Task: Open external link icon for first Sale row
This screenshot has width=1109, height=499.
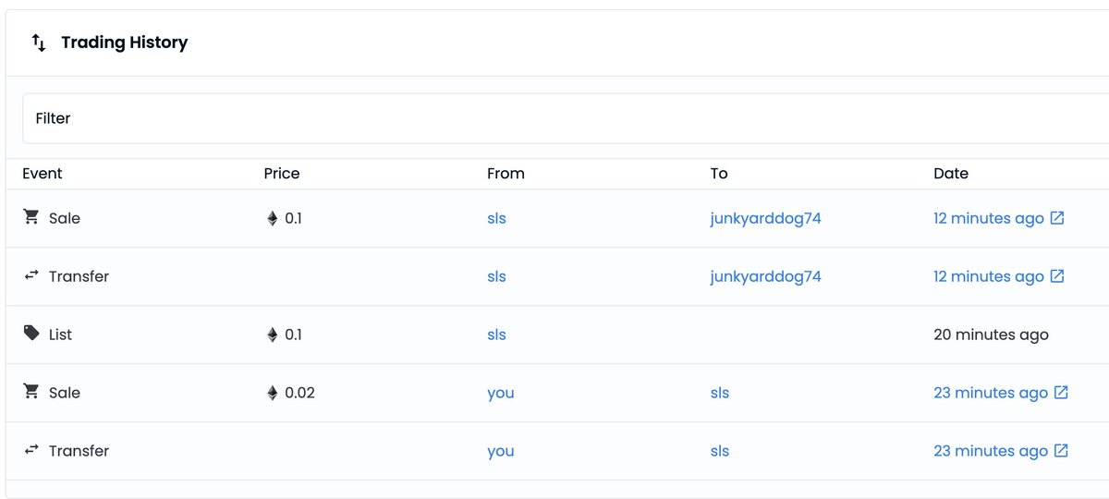Action: click(1057, 218)
